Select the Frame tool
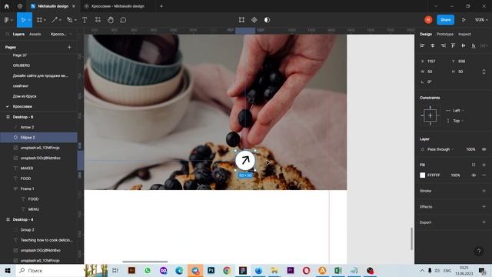The height and width of the screenshot is (277, 492). pyautogui.click(x=39, y=20)
